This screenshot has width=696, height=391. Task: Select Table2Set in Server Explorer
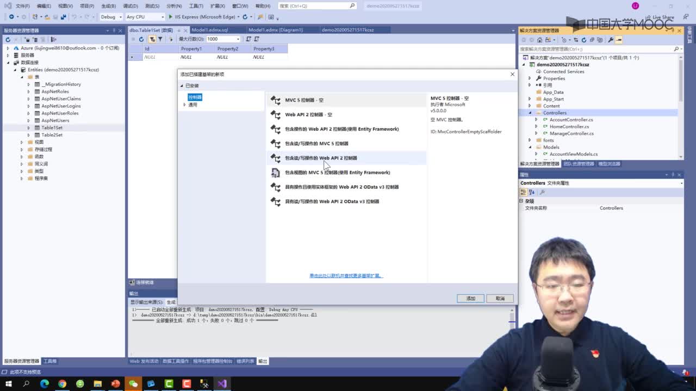pyautogui.click(x=52, y=135)
